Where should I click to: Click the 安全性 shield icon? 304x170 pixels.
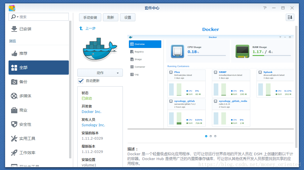pos(14,124)
